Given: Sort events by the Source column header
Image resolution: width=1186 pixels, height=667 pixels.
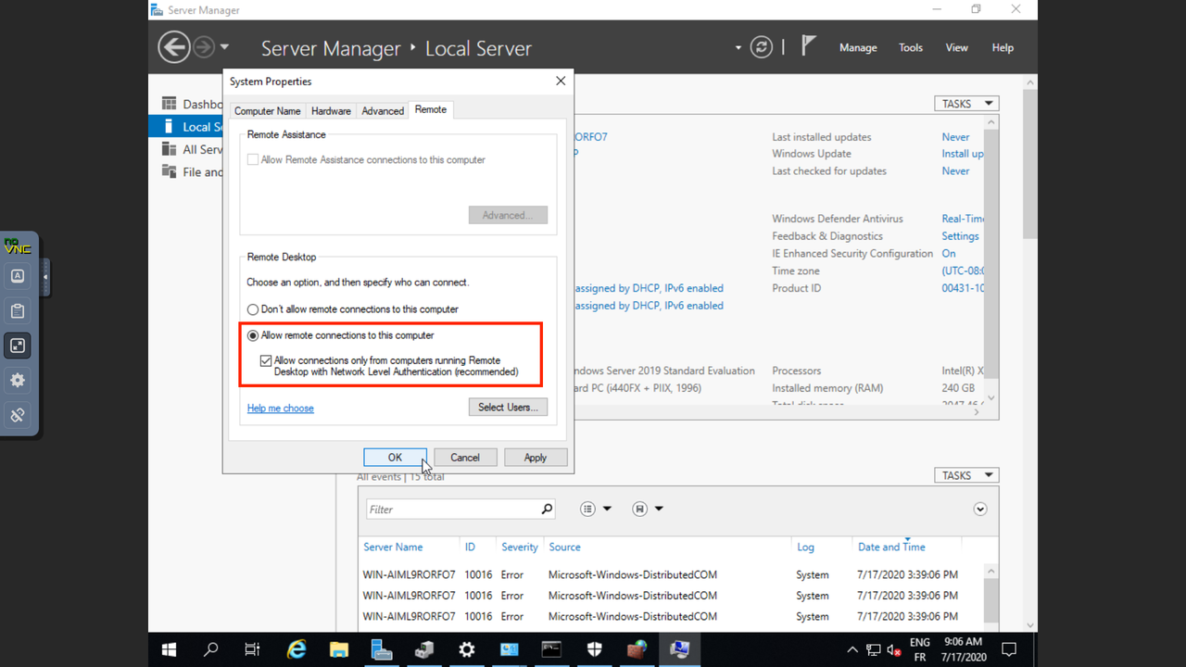Looking at the screenshot, I should (x=564, y=547).
